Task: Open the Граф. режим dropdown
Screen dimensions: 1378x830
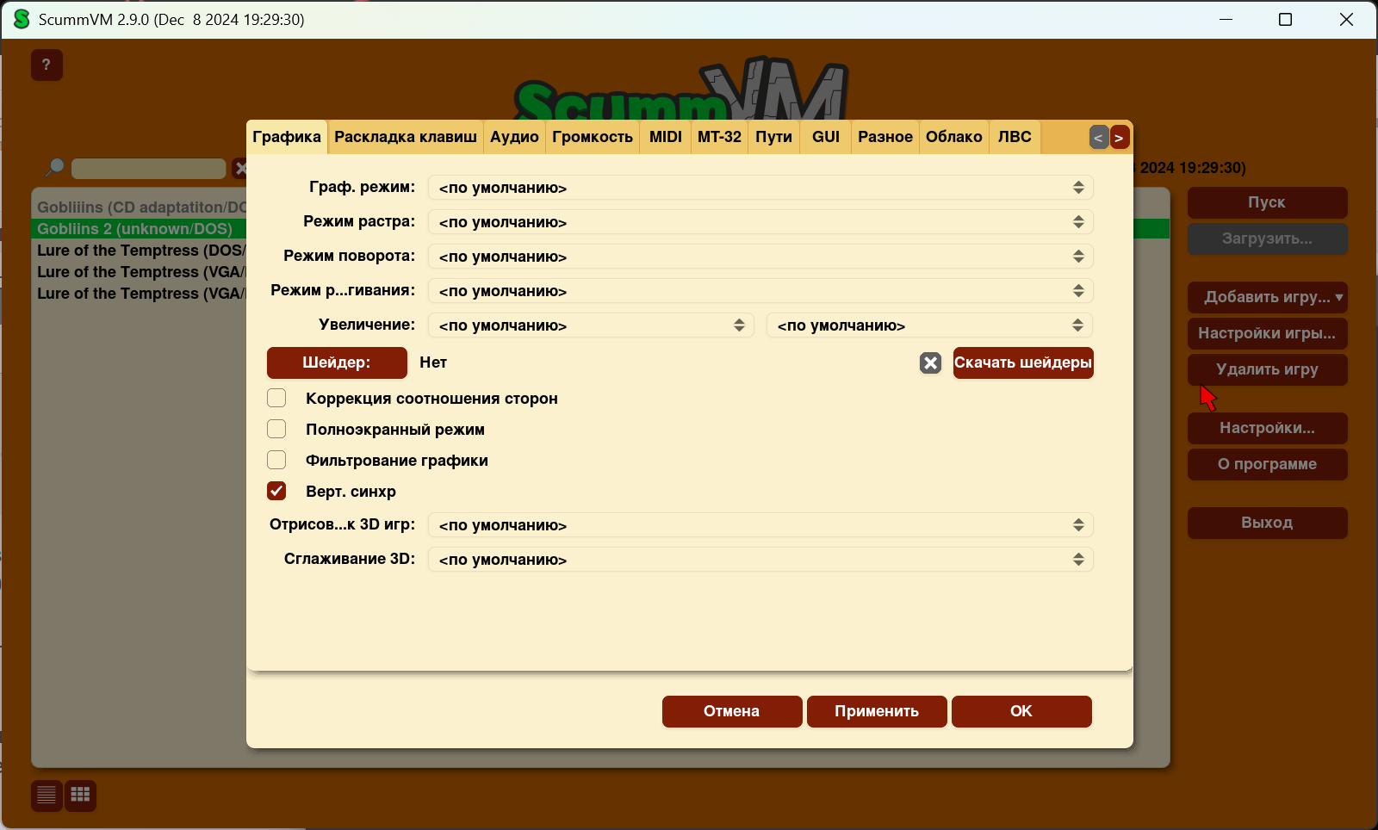Action: pos(760,188)
